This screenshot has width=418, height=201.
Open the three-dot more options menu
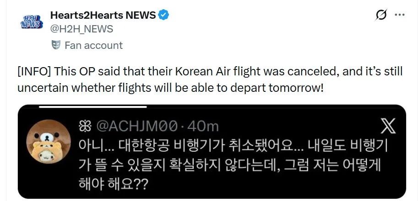pos(400,15)
